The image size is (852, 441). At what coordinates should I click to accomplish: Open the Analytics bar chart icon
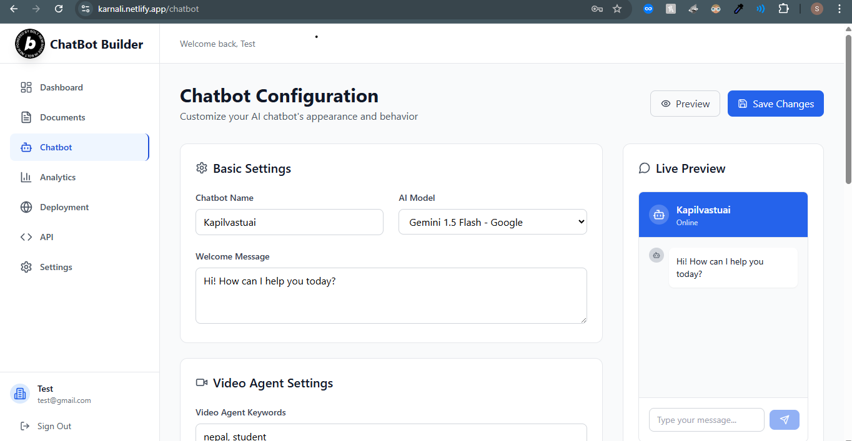[26, 177]
